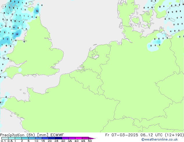The width and height of the screenshot is (184, 142).
Task: Open the weatheronline.co.uk copyright link
Action: [160, 139]
